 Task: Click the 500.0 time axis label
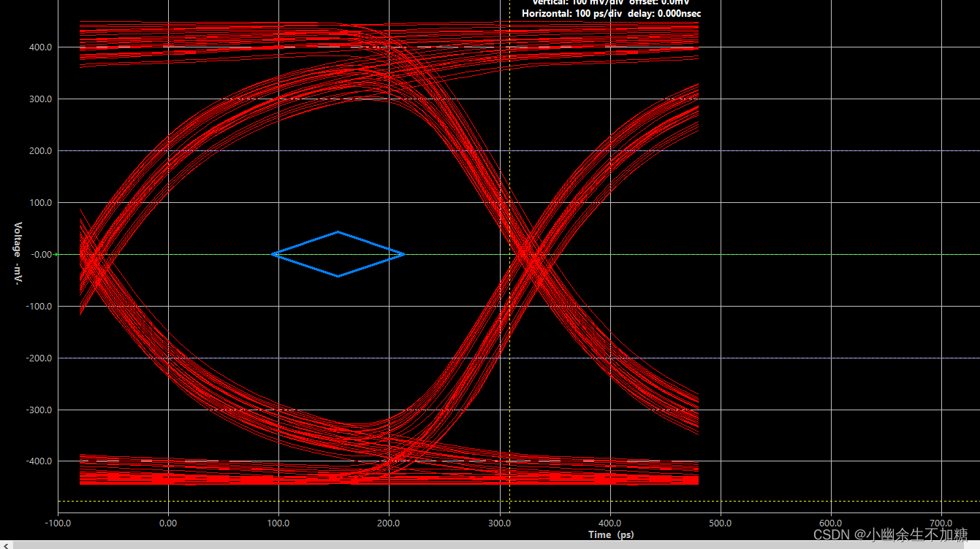pos(721,523)
